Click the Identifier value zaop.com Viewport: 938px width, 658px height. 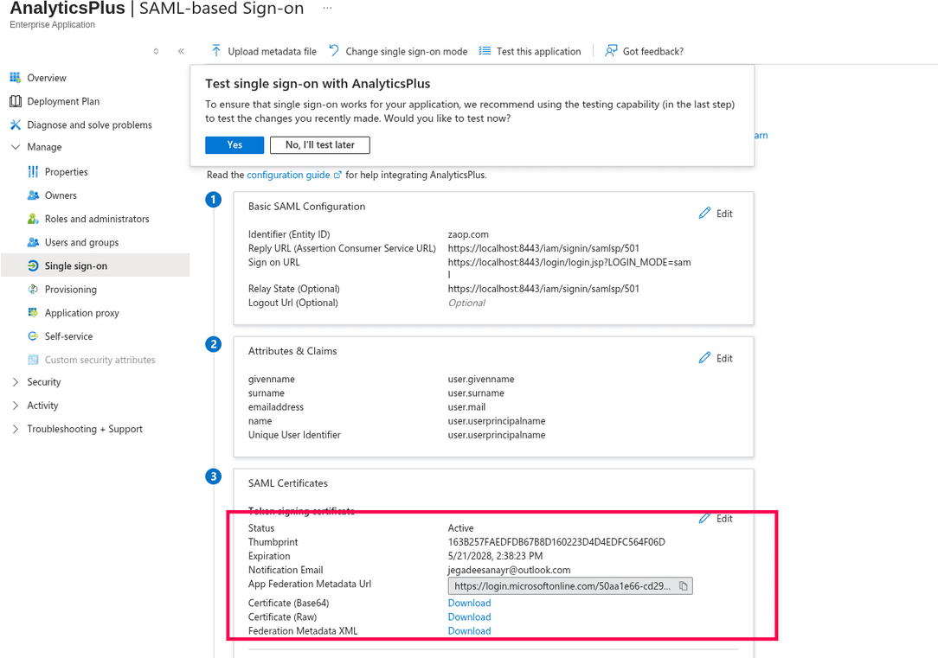[x=468, y=235]
